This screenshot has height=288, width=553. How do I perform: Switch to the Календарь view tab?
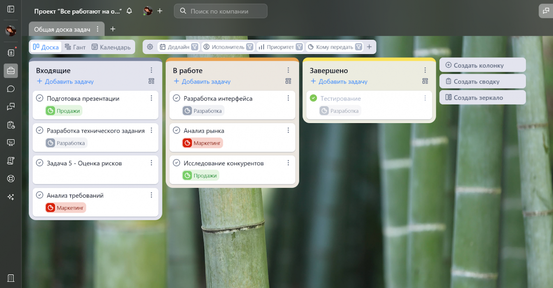click(x=111, y=47)
